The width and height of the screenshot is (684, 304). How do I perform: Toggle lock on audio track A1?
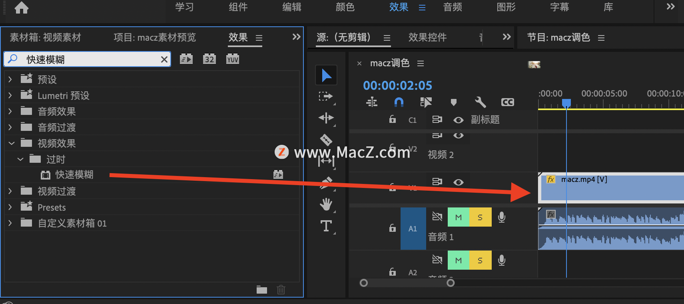click(x=393, y=228)
